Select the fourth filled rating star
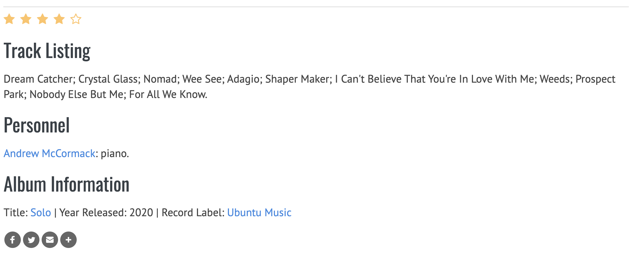This screenshot has width=631, height=260. point(59,19)
